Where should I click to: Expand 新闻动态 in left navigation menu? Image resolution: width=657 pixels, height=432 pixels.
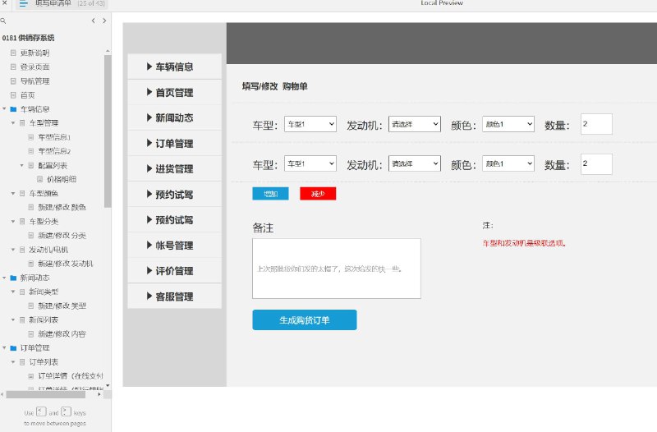pos(174,117)
